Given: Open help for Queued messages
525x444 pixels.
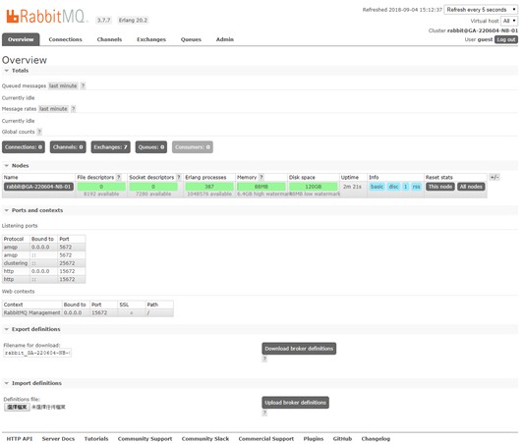Looking at the screenshot, I should click(x=83, y=86).
